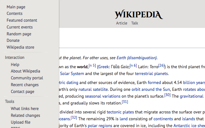Viewport: 205px width, 128px height.
Task: Follow the Greek link
Action: tap(103, 67)
